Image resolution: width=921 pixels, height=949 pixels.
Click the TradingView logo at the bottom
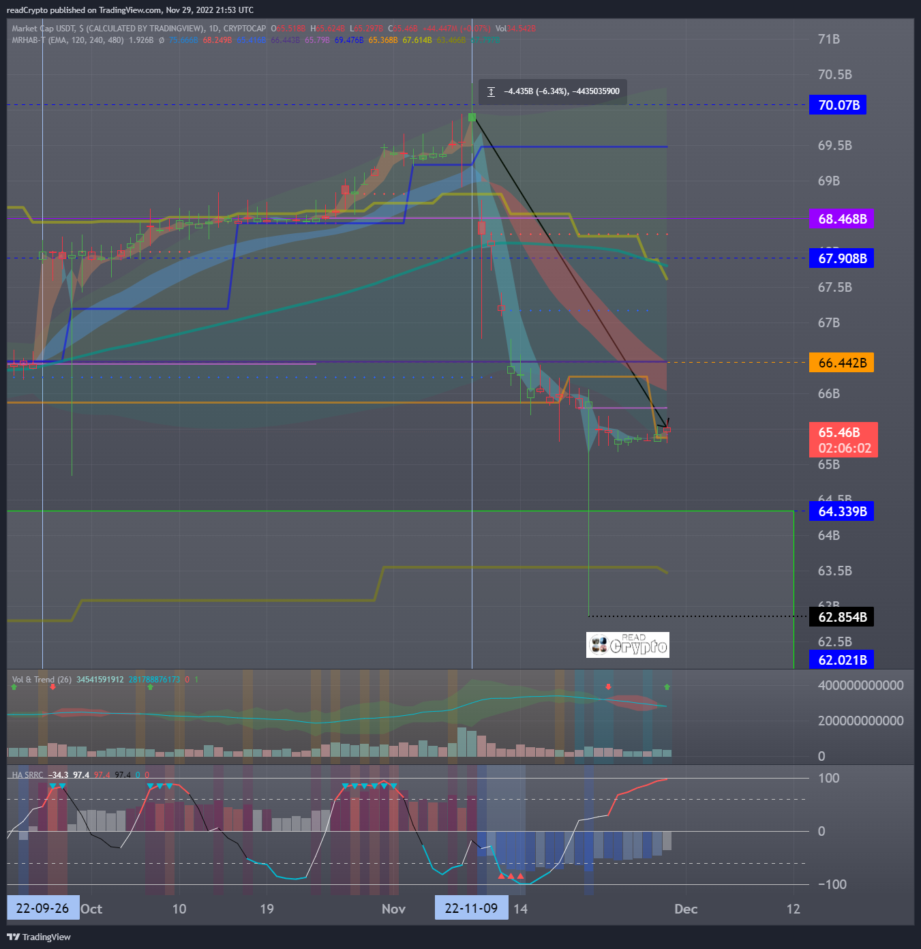[39, 937]
